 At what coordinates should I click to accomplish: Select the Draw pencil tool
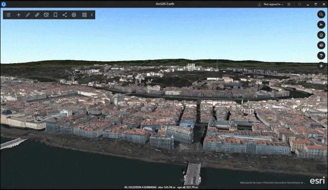pos(28,15)
